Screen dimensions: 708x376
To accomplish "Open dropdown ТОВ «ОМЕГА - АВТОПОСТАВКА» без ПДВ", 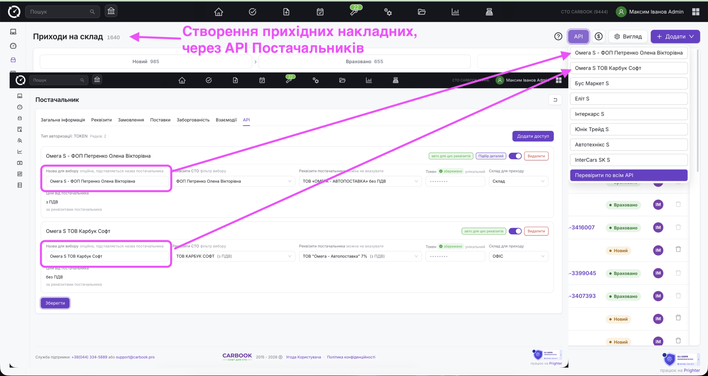I will (360, 181).
